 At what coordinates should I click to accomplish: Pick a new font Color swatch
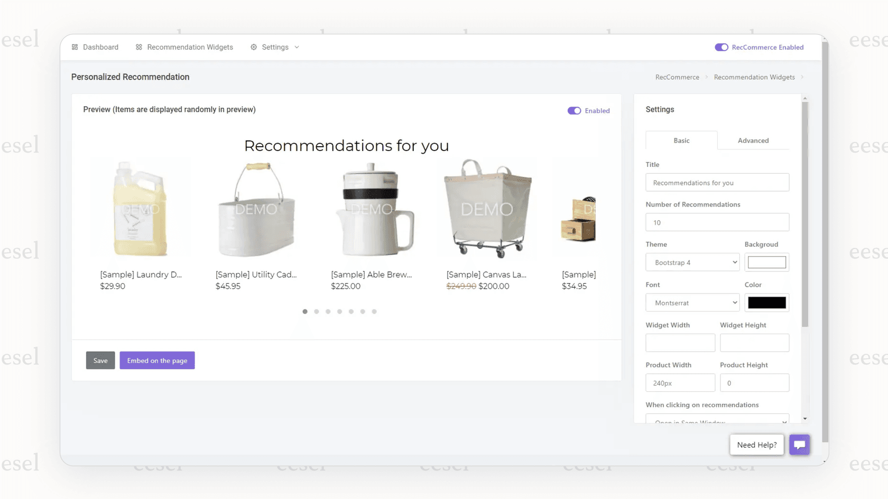tap(766, 302)
